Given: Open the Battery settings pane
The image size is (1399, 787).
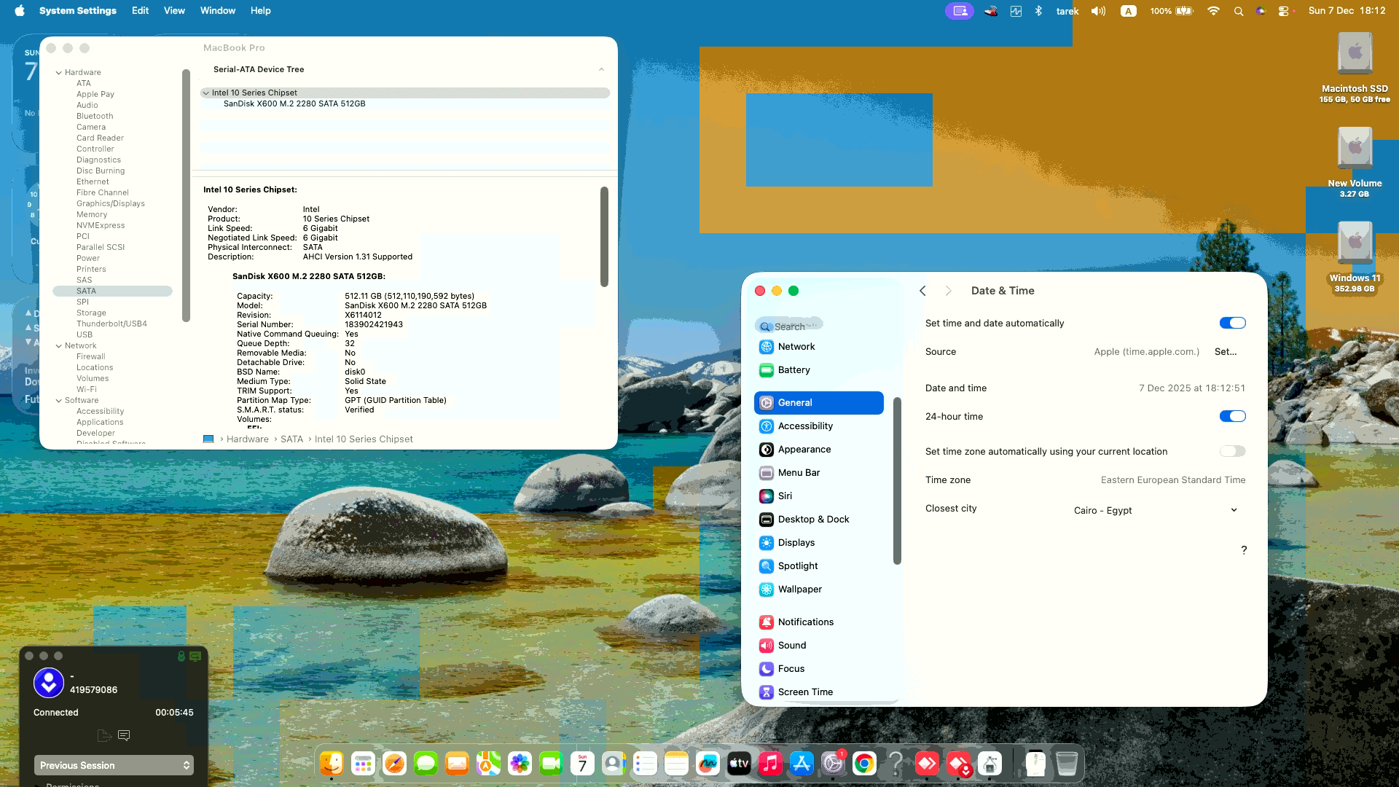Looking at the screenshot, I should pyautogui.click(x=793, y=369).
